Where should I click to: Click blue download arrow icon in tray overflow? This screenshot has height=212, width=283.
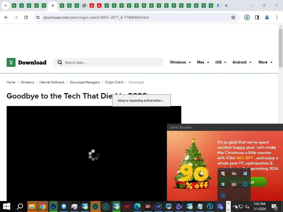pos(223,195)
